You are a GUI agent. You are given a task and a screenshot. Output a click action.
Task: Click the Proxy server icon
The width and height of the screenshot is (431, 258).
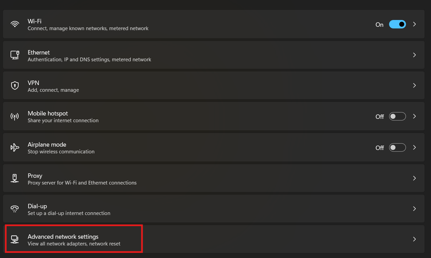click(x=15, y=178)
